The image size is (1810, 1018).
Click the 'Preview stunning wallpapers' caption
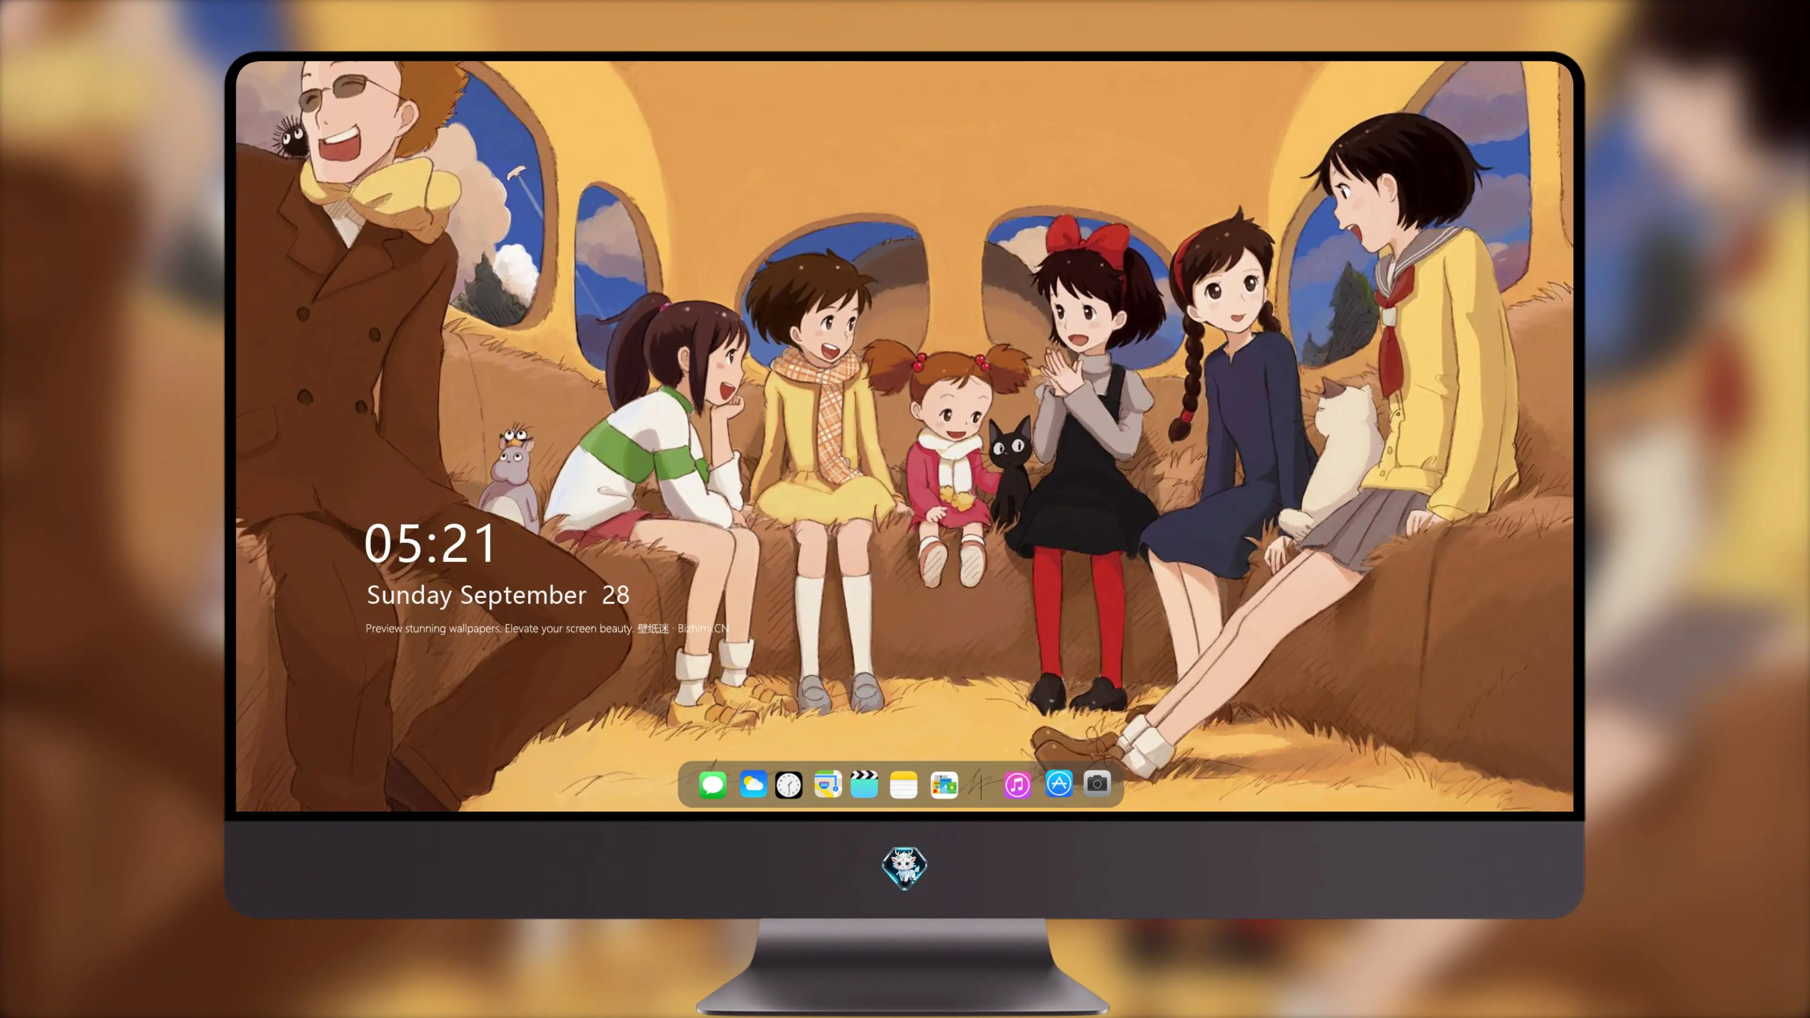[x=547, y=628]
